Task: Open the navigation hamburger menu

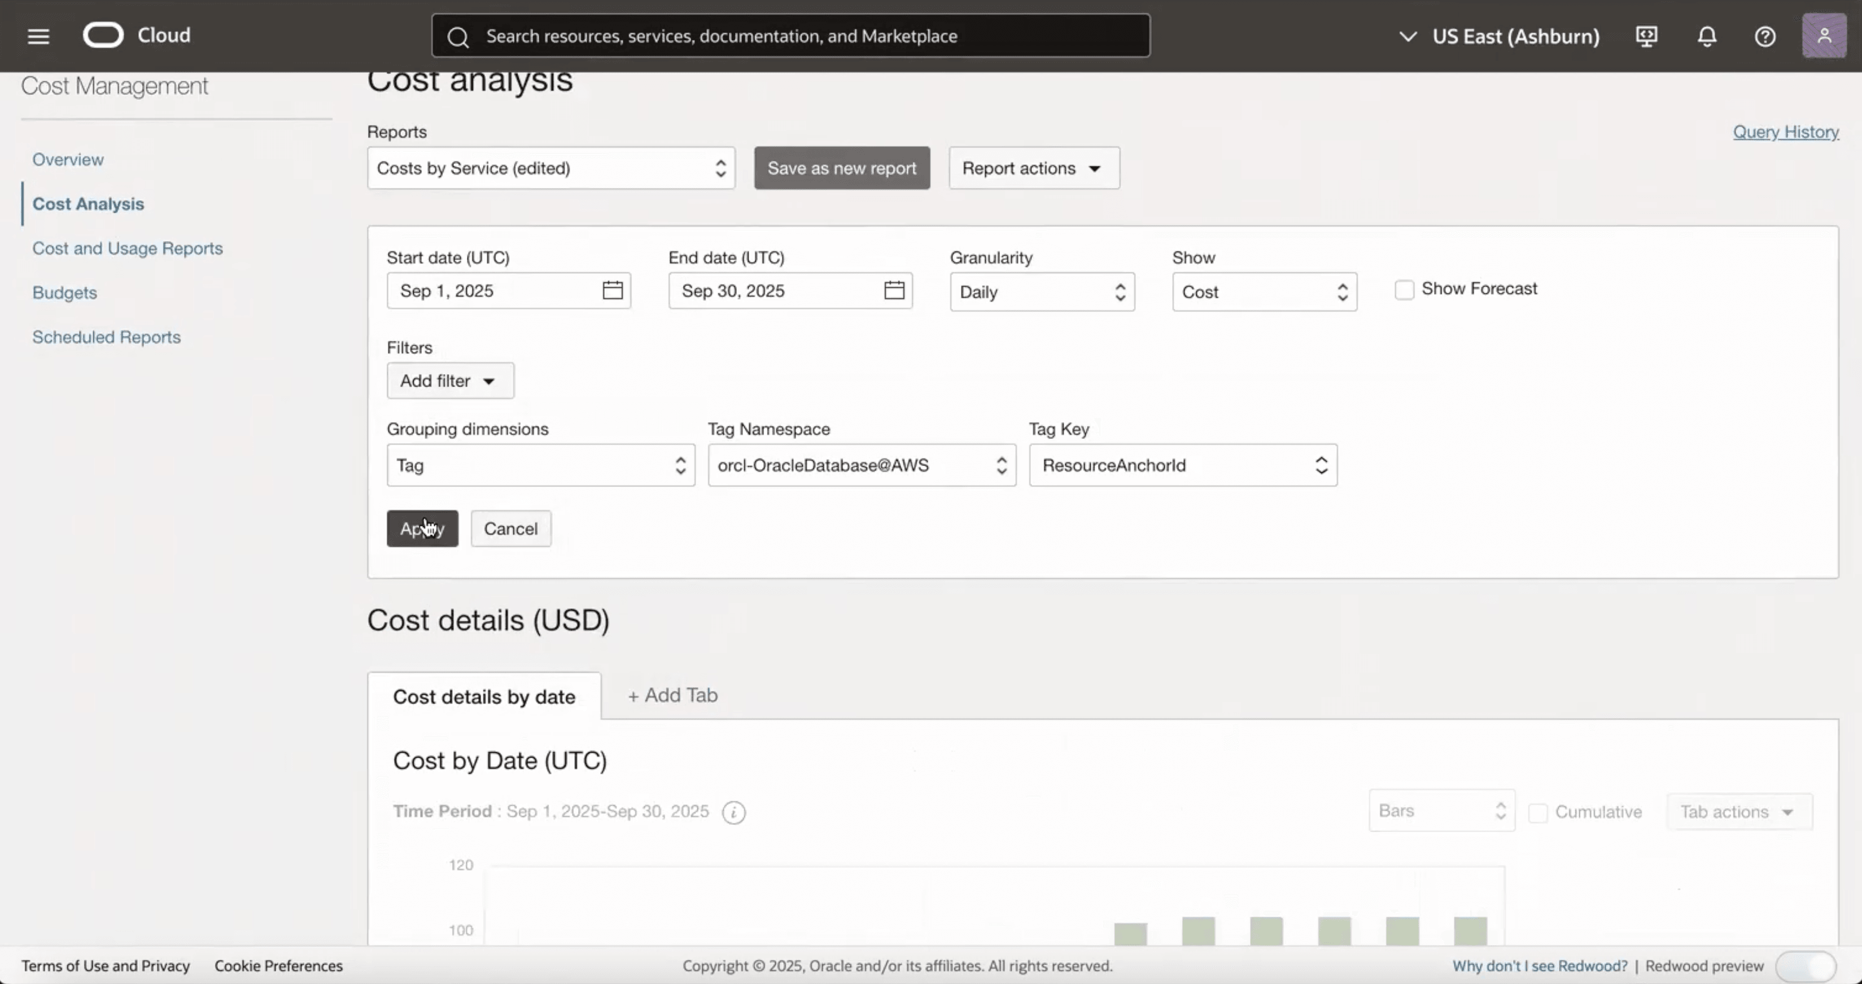Action: click(x=38, y=36)
